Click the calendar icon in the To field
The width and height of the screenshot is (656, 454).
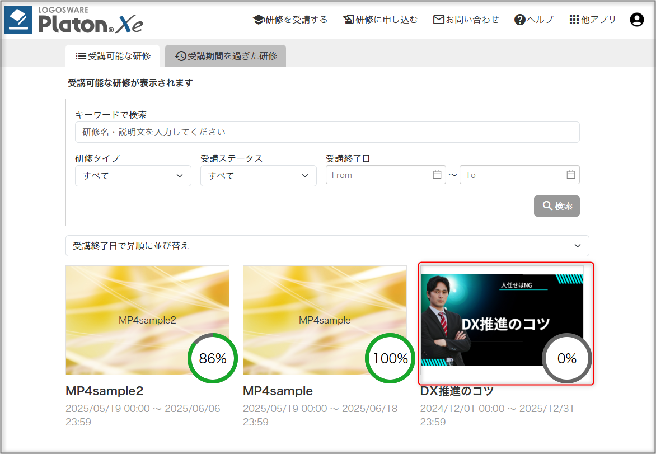pyautogui.click(x=571, y=175)
